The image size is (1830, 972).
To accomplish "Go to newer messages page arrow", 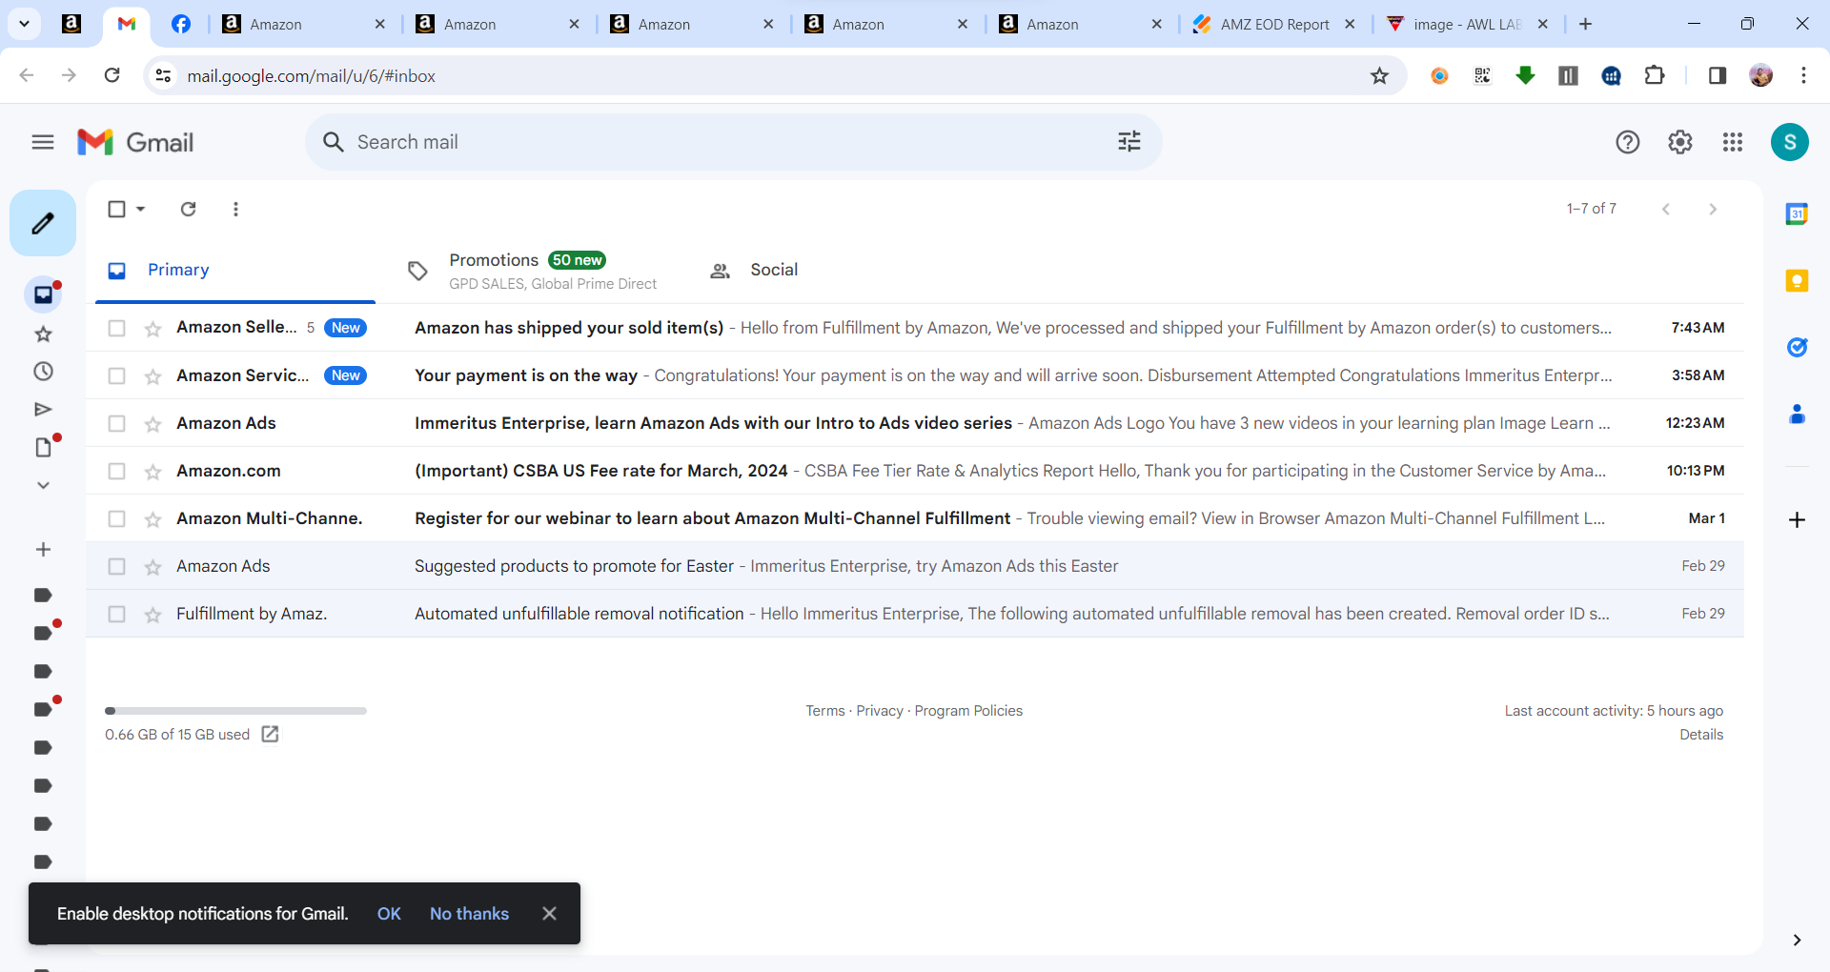I will pos(1665,209).
